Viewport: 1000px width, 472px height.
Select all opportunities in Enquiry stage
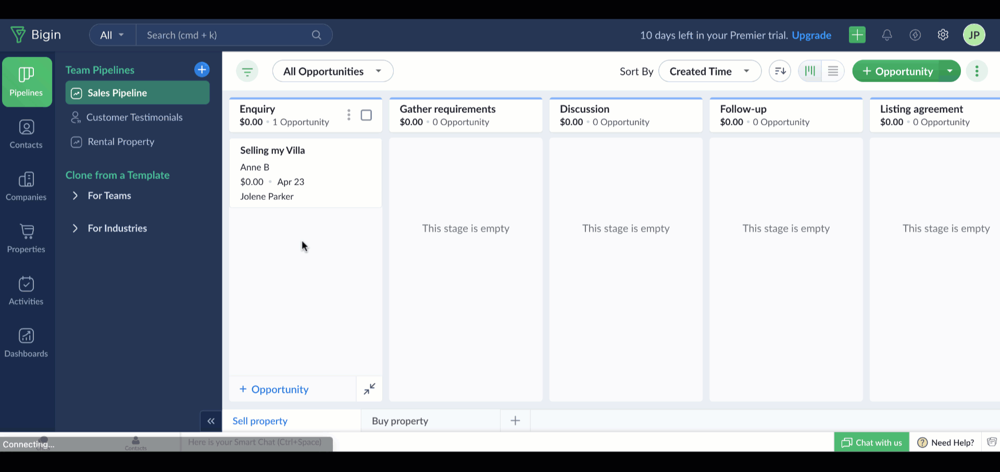[367, 115]
